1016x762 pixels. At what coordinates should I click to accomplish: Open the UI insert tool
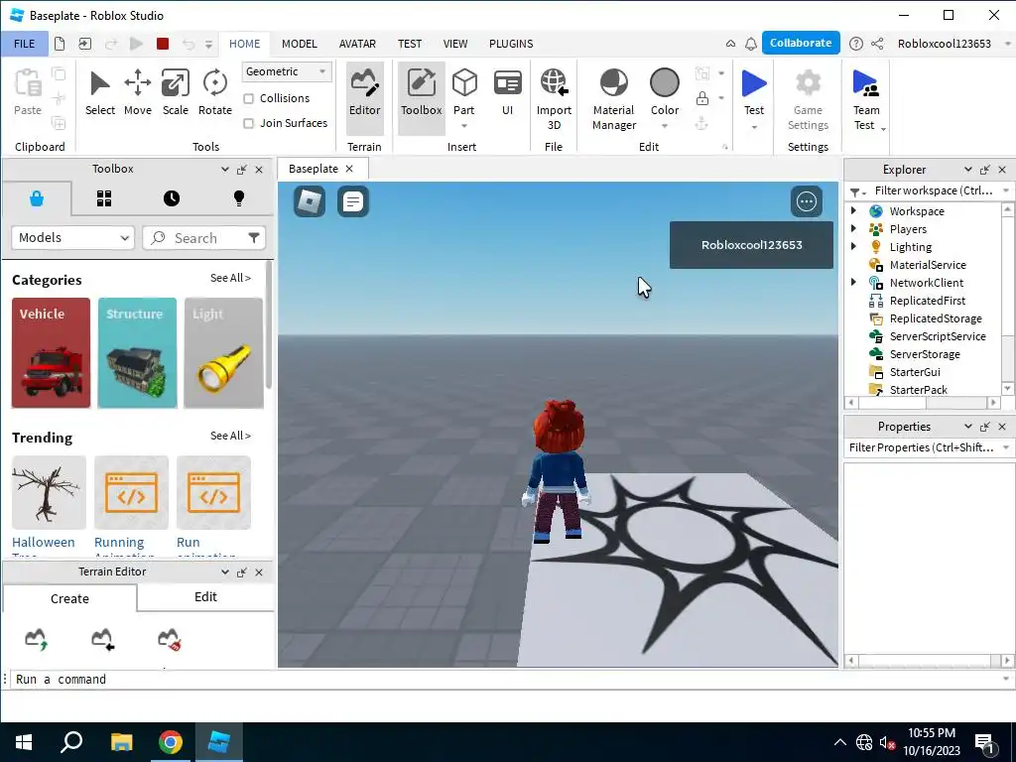[507, 93]
